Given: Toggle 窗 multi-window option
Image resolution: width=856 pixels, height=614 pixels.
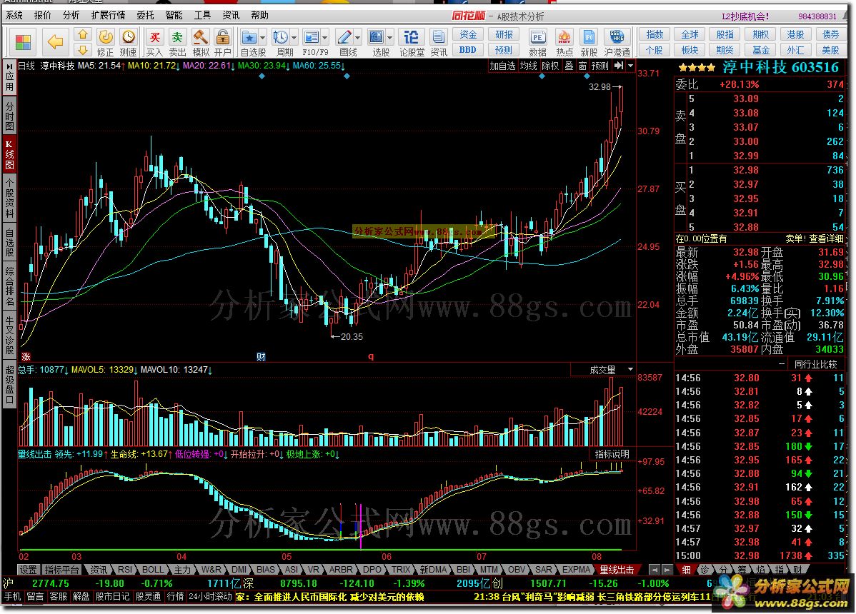Looking at the screenshot, I should (x=582, y=66).
